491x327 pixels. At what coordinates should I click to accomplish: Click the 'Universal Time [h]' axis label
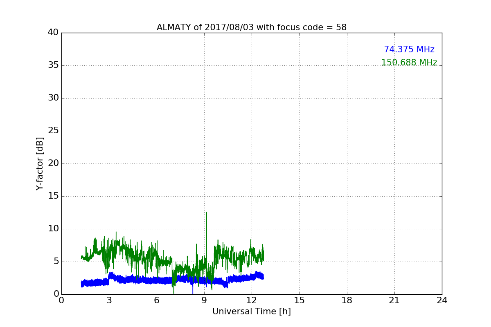pyautogui.click(x=252, y=311)
